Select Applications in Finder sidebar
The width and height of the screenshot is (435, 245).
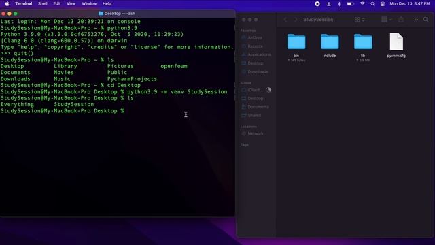(258, 54)
